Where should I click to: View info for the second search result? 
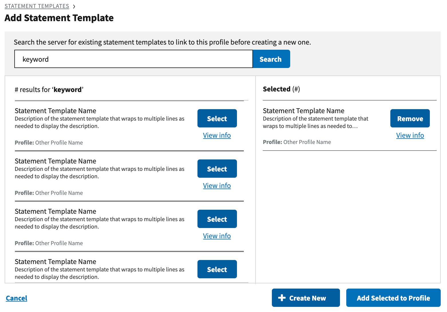click(217, 186)
